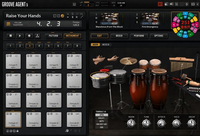This screenshot has width=200, height=136.
Task: Choose the Open articulation for Timbale Hi
Action: [x=102, y=115]
